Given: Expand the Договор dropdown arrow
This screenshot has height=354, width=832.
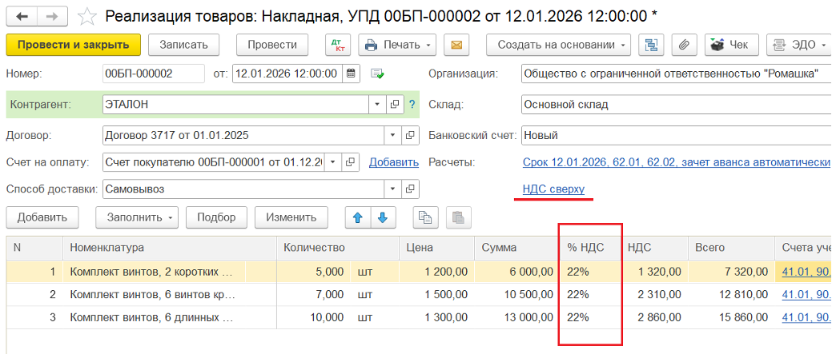Looking at the screenshot, I should point(392,134).
